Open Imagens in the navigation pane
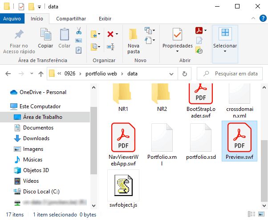 coord(33,149)
